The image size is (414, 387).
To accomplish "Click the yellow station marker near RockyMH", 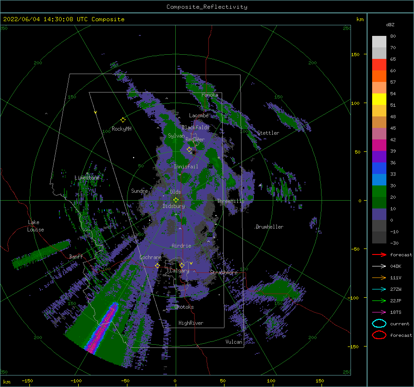I will 123,120.
